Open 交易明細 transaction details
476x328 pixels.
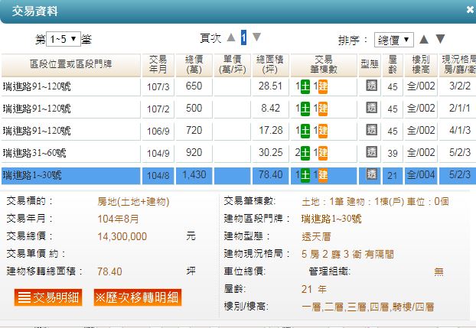48,297
